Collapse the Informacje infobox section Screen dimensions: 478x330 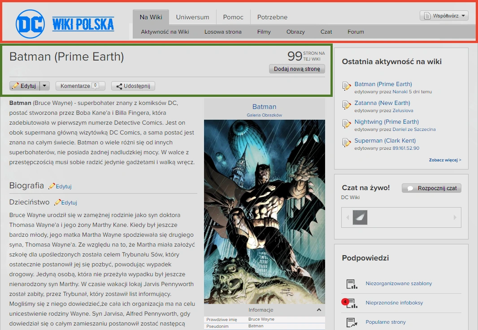(x=319, y=310)
